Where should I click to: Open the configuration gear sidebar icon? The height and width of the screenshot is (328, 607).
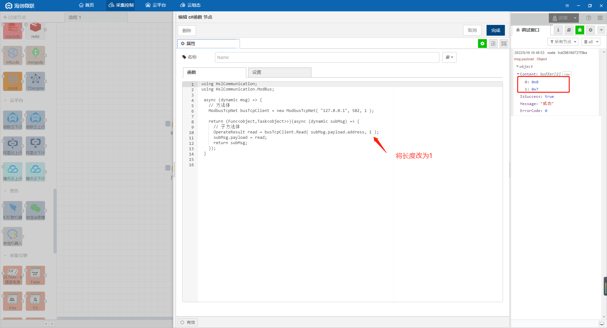590,30
